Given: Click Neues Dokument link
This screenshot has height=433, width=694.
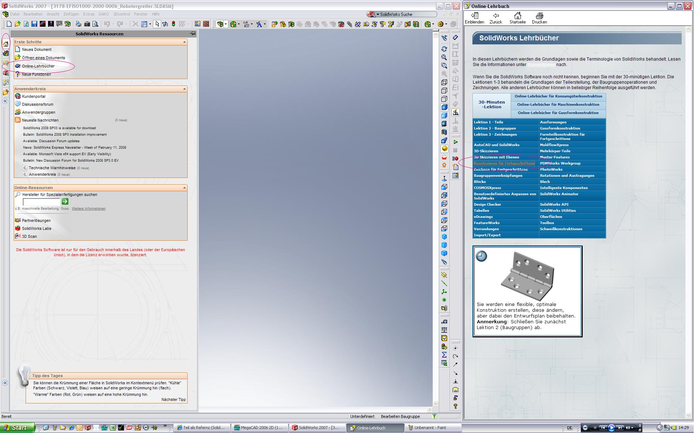Looking at the screenshot, I should point(37,49).
